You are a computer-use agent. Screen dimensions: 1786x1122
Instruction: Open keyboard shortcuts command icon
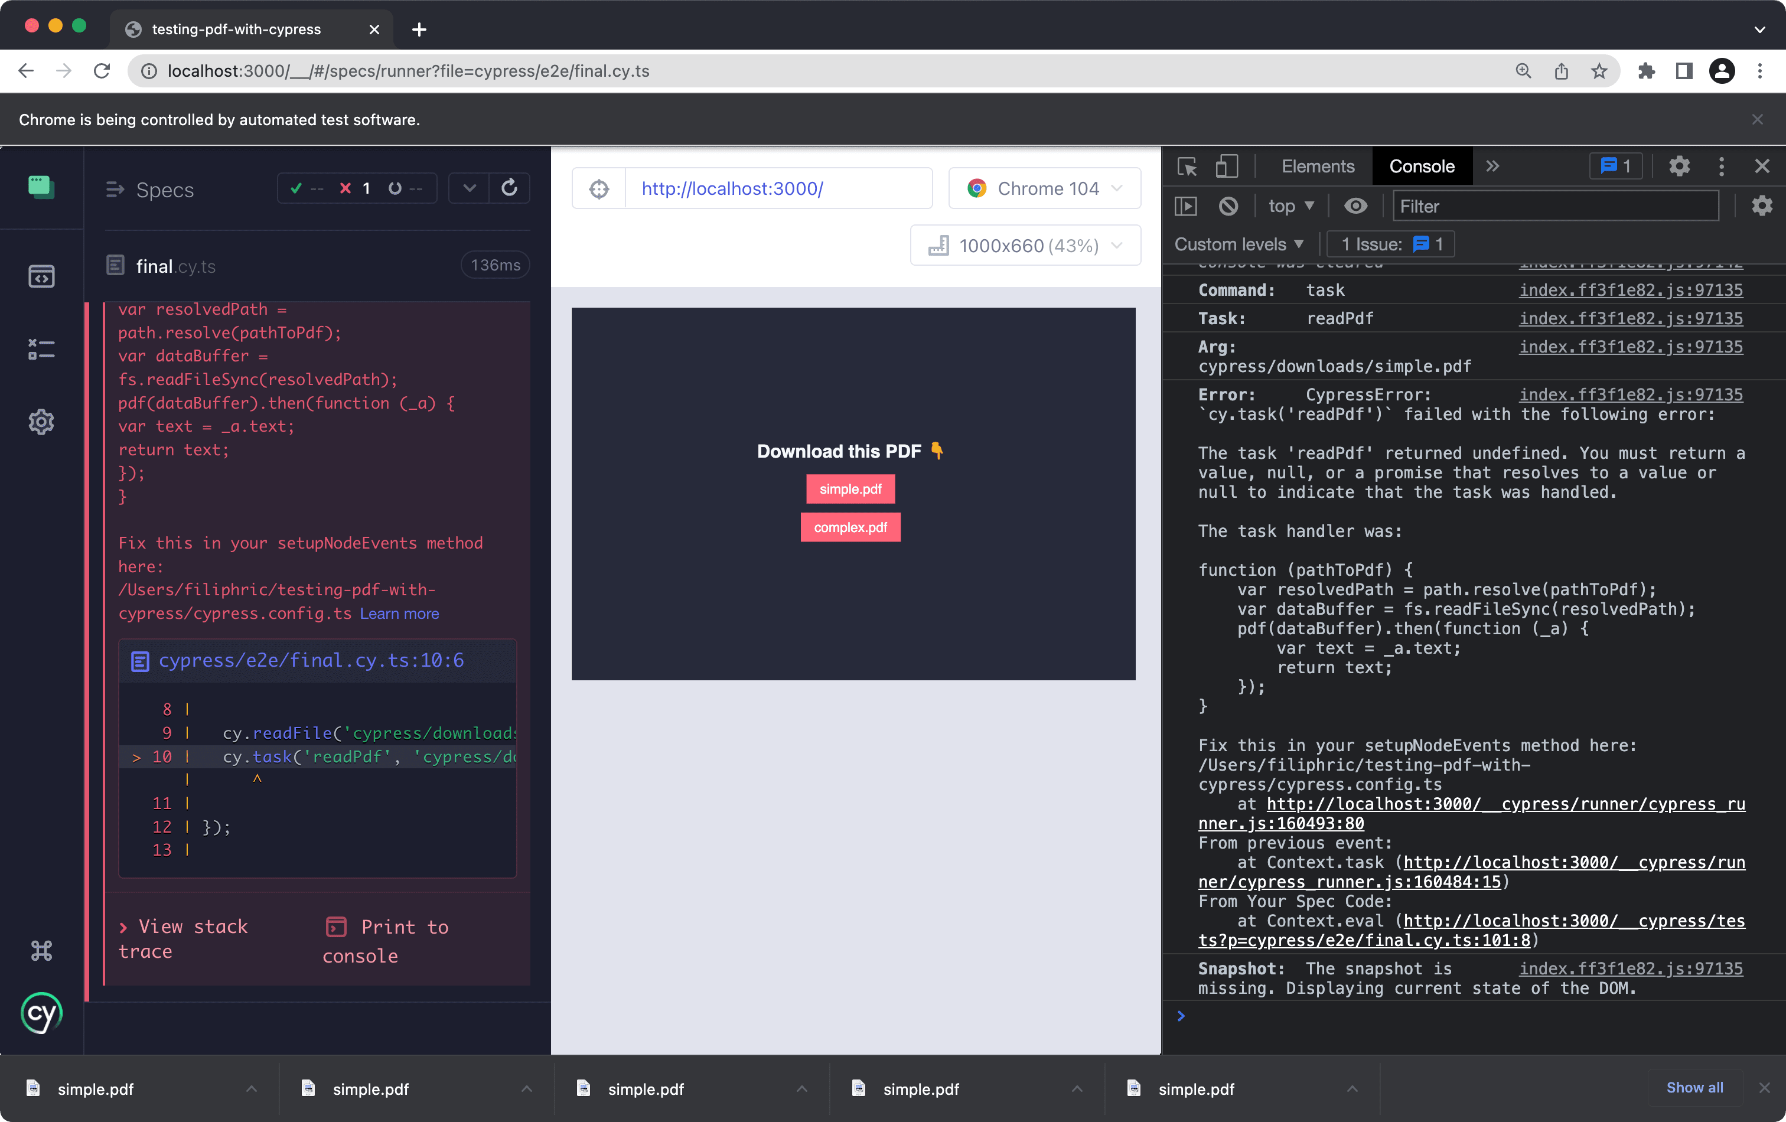coord(41,950)
